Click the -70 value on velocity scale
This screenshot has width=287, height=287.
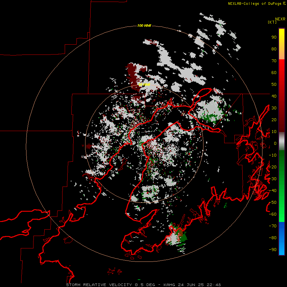coord(273,226)
